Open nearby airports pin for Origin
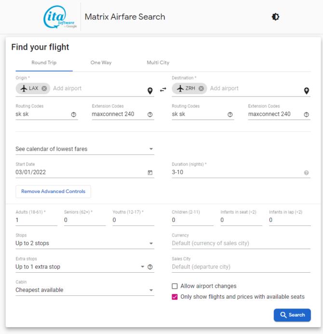Image resolution: width=323 pixels, height=334 pixels. pos(150,91)
